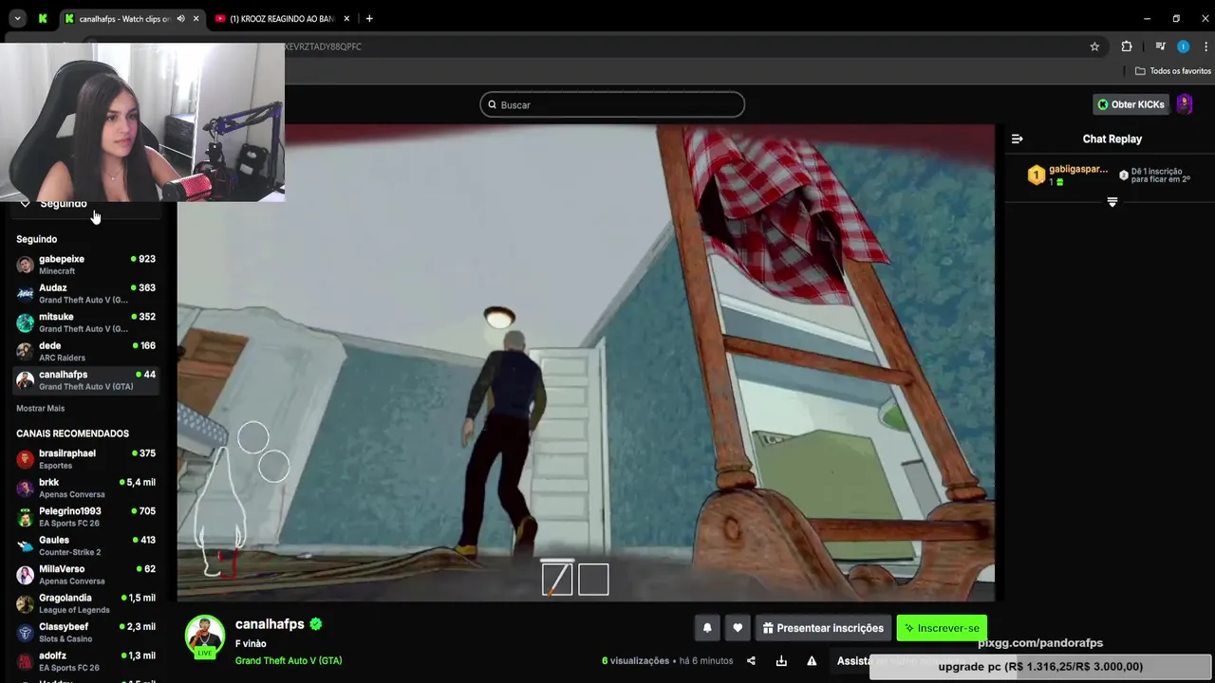The width and height of the screenshot is (1215, 683).
Task: Click gabepeixe avatar icon
Action: coord(26,265)
